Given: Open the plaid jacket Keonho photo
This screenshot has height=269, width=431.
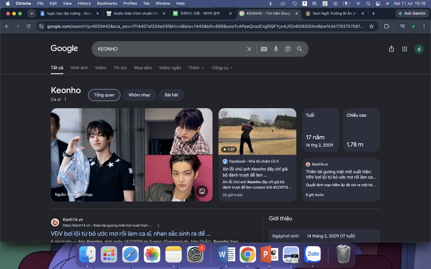Looking at the screenshot, I should click(x=179, y=131).
